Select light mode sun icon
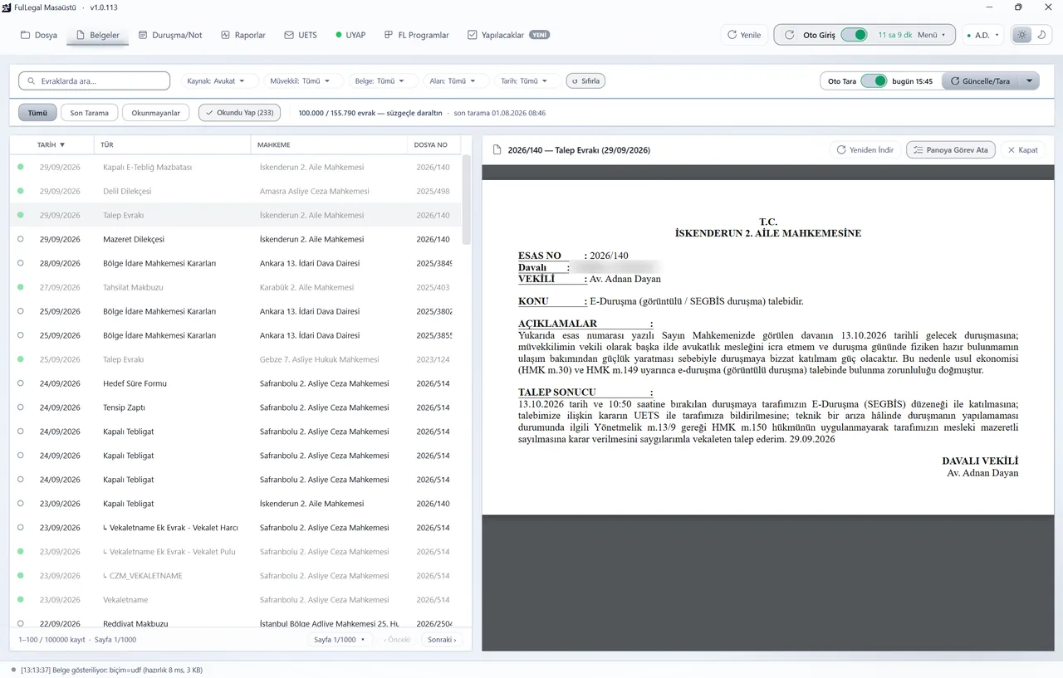 click(x=1021, y=35)
